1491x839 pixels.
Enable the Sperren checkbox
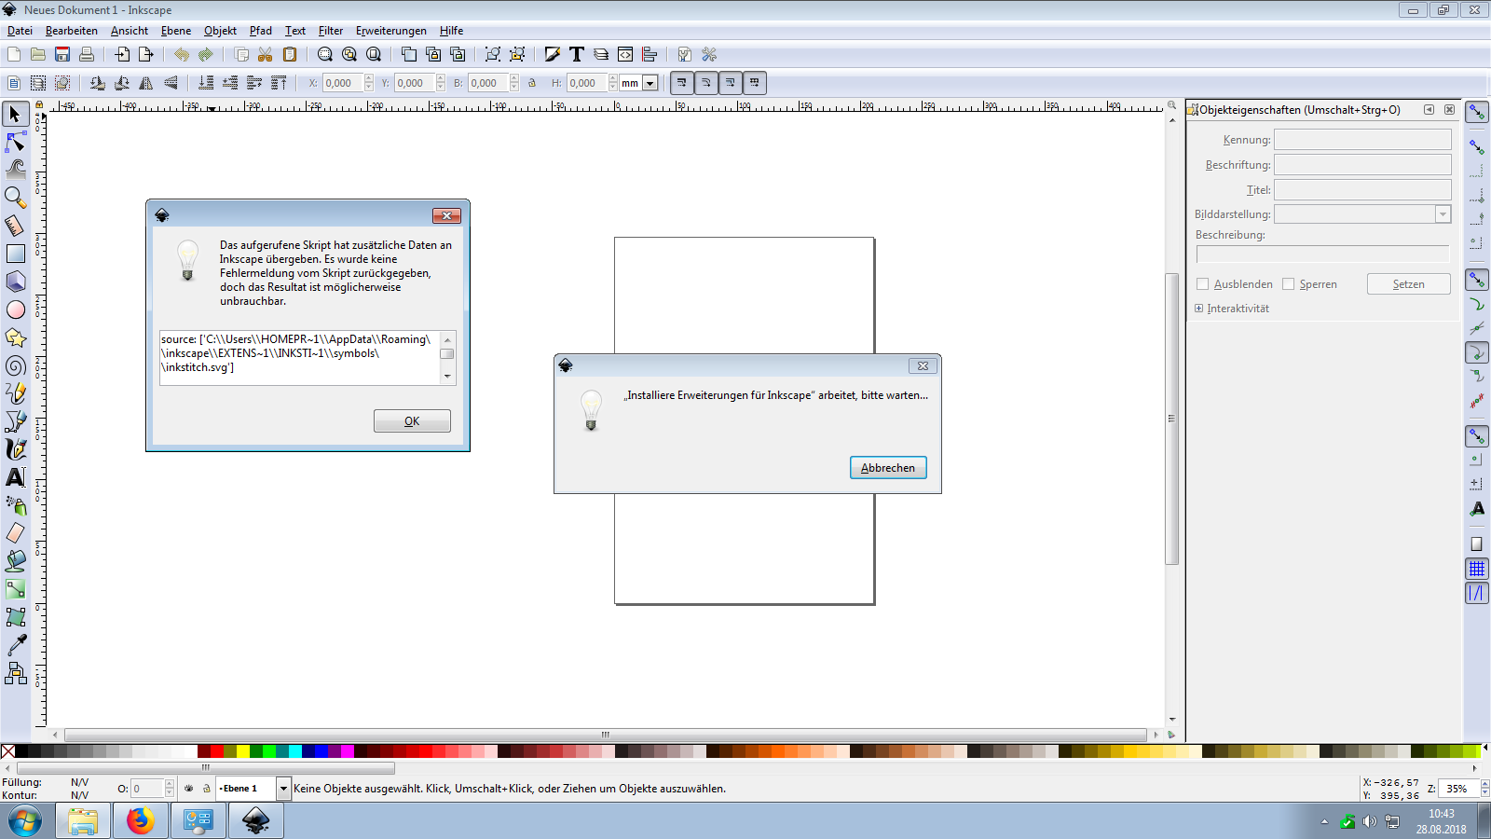[1289, 284]
